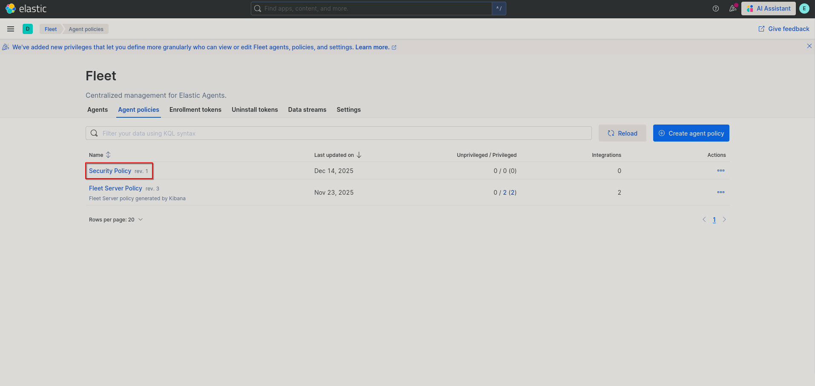Switch to the Enrollment tokens tab
The width and height of the screenshot is (815, 386).
[x=195, y=110]
